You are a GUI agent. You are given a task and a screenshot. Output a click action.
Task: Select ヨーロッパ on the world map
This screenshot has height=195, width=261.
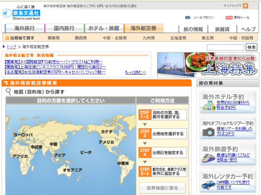tap(23, 135)
